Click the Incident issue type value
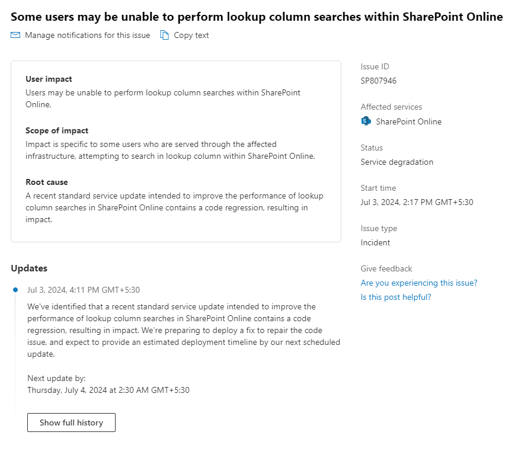Image resolution: width=521 pixels, height=464 pixels. point(375,242)
